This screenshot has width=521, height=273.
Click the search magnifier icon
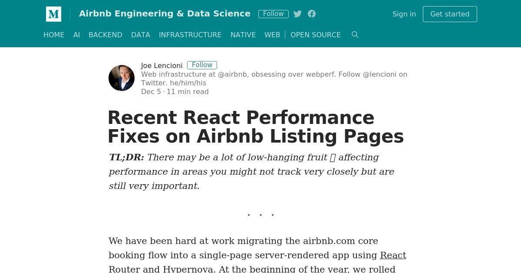pyautogui.click(x=355, y=35)
